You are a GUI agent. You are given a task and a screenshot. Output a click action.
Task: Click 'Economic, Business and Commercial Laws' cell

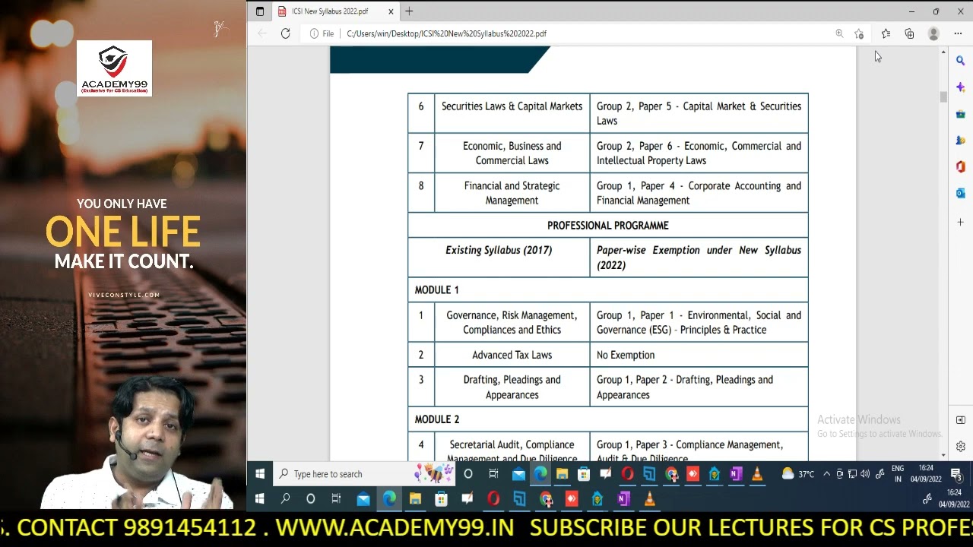512,153
